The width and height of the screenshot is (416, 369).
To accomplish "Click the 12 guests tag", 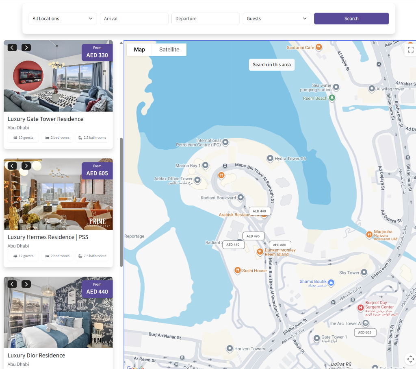I will pyautogui.click(x=23, y=256).
